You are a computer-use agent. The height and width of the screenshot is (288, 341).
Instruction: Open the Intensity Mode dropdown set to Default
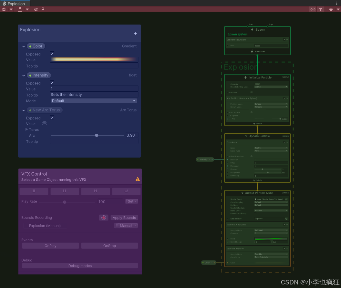tap(94, 101)
